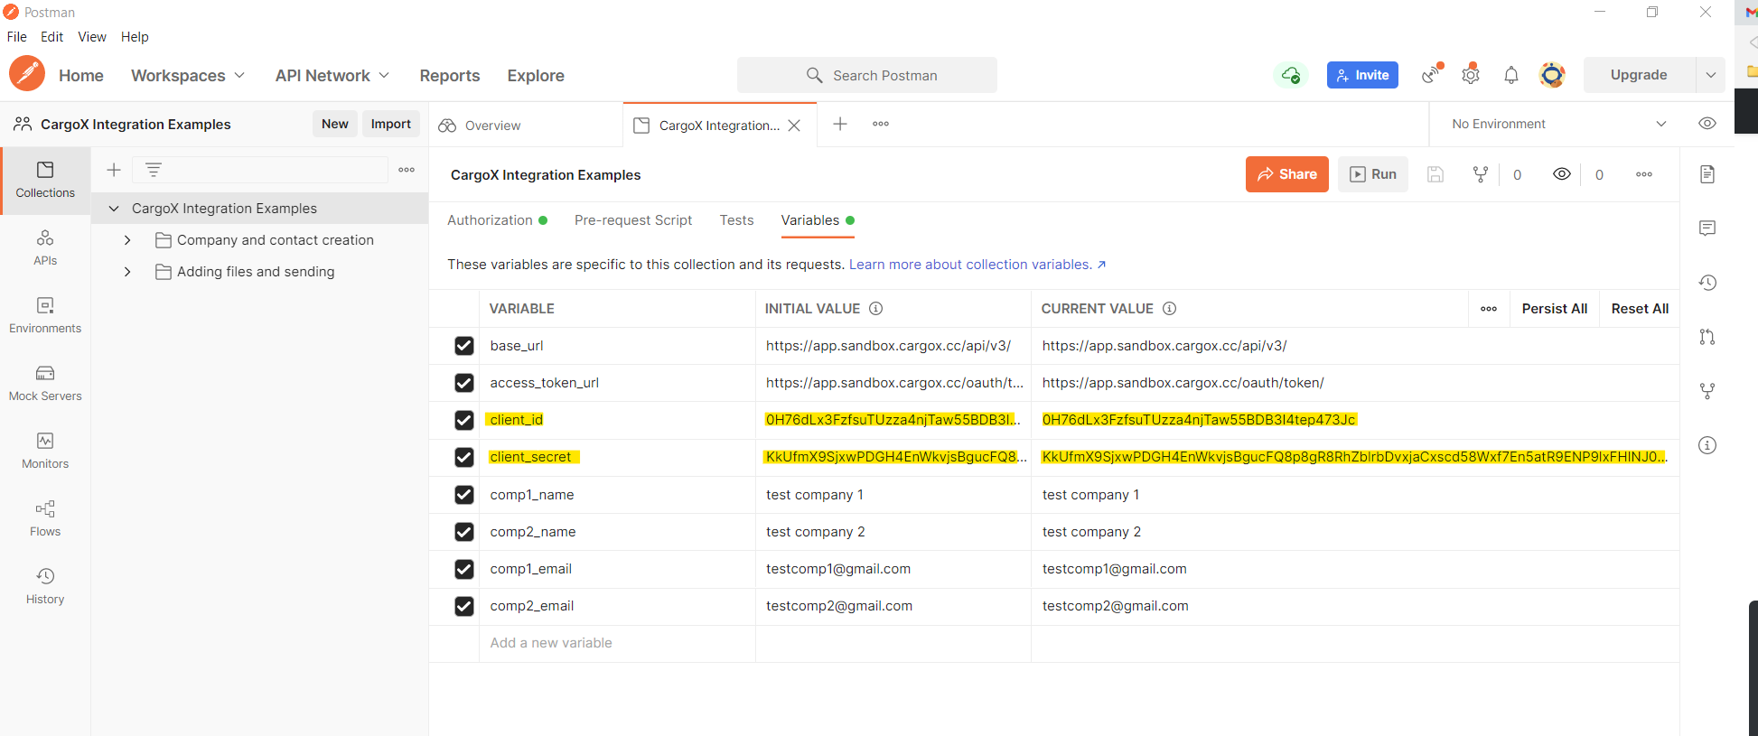Screen dimensions: 1758x736
Task: Open collection more actions ellipsis beside watch count
Action: pos(1644,174)
